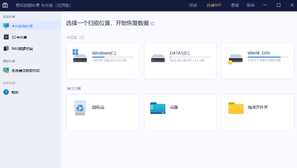Switch to SD卡恢复 label

pyautogui.click(x=19, y=37)
